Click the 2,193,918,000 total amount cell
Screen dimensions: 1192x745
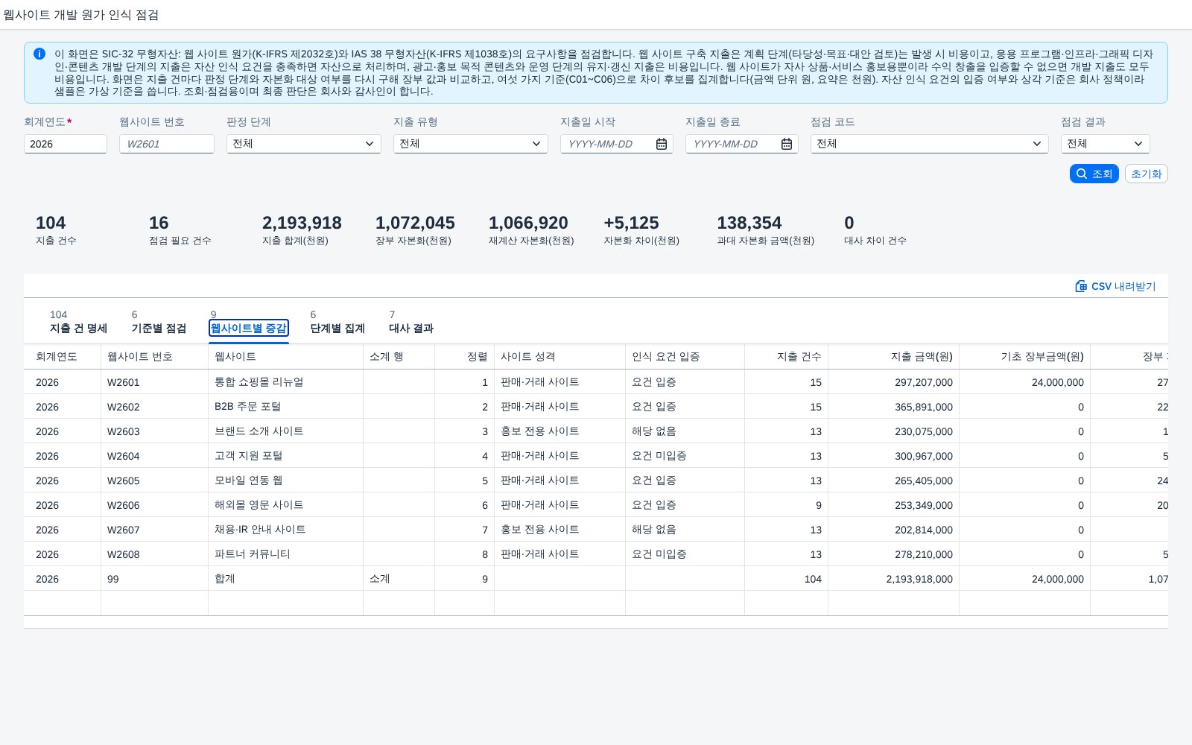pyautogui.click(x=893, y=579)
